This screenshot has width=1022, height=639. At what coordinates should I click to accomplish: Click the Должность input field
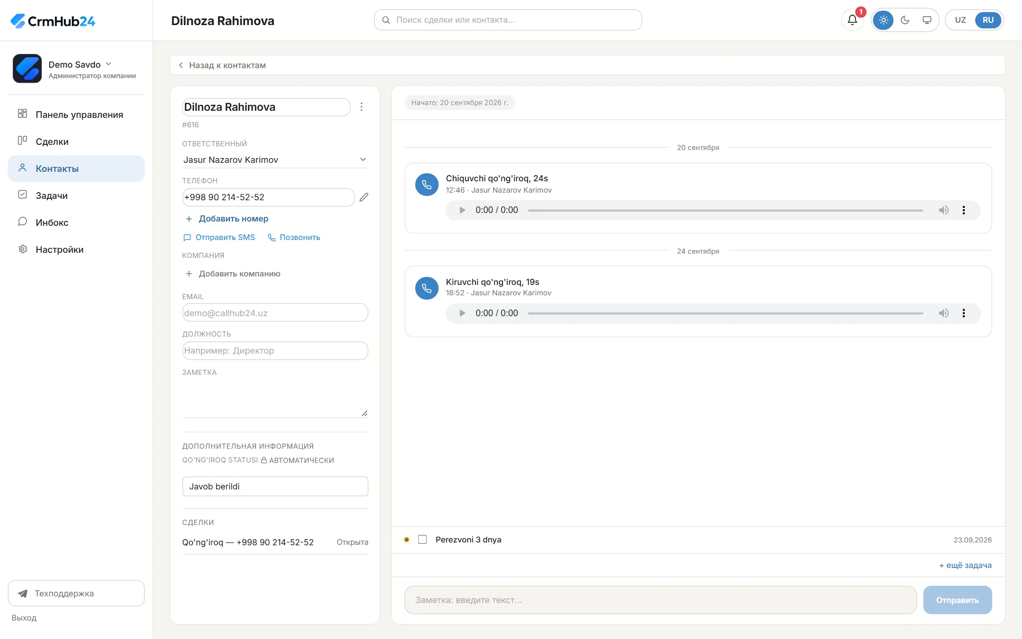(x=275, y=351)
